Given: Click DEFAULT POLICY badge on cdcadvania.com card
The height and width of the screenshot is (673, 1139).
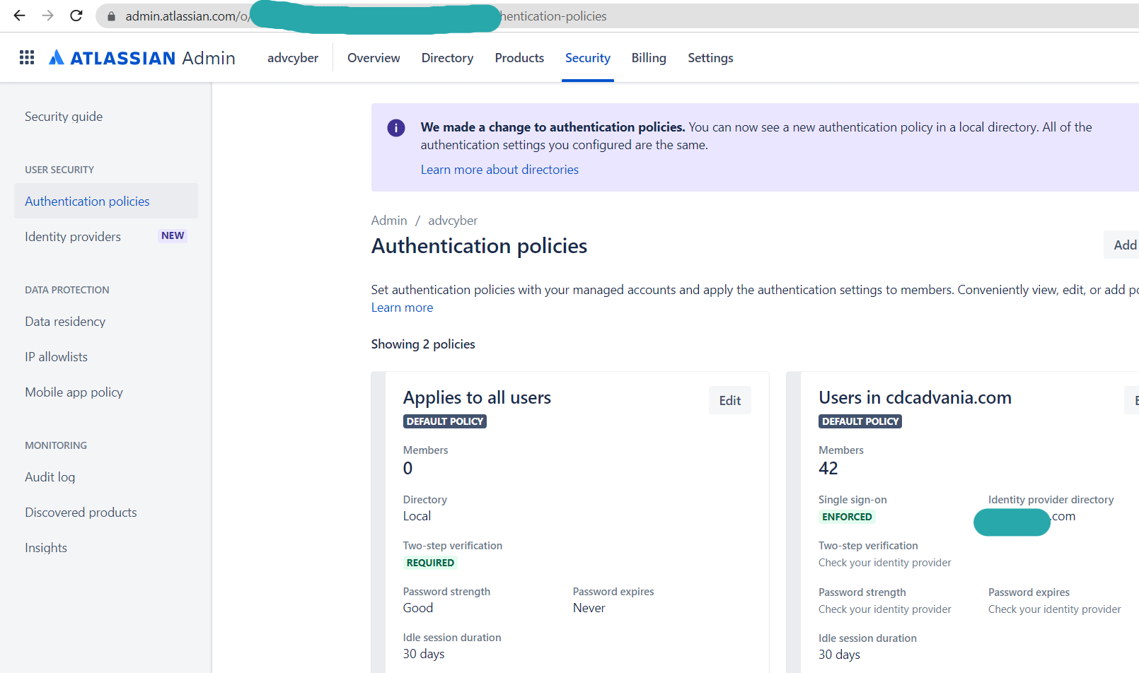Looking at the screenshot, I should [860, 421].
